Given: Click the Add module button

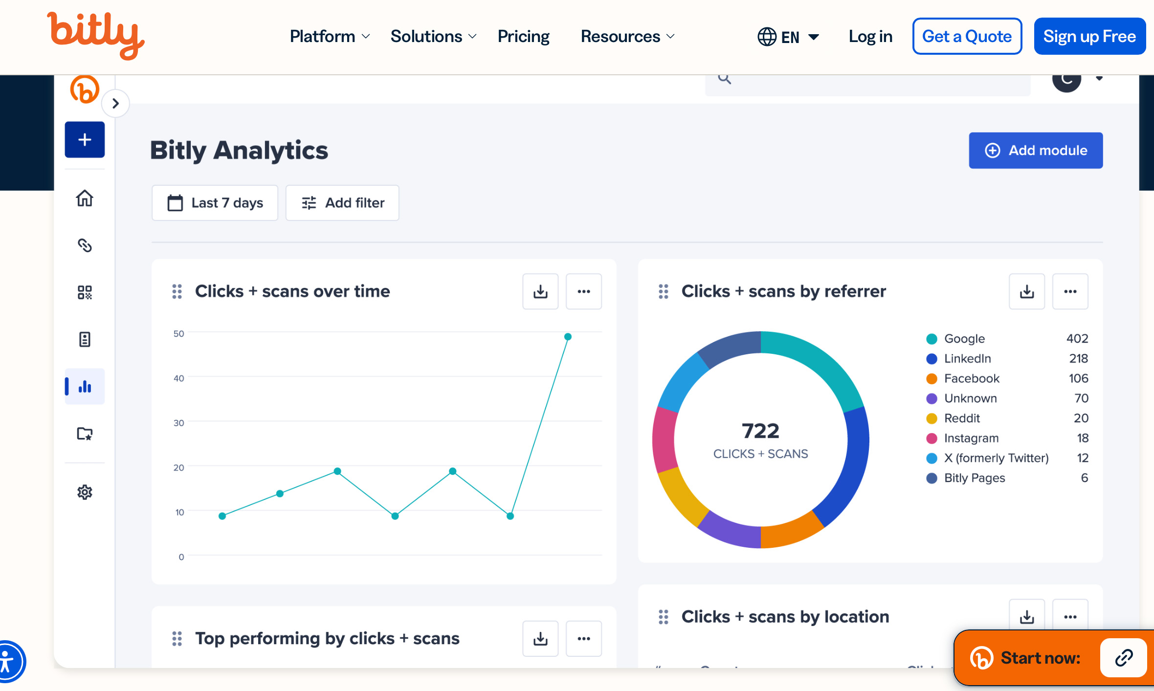Looking at the screenshot, I should coord(1036,150).
